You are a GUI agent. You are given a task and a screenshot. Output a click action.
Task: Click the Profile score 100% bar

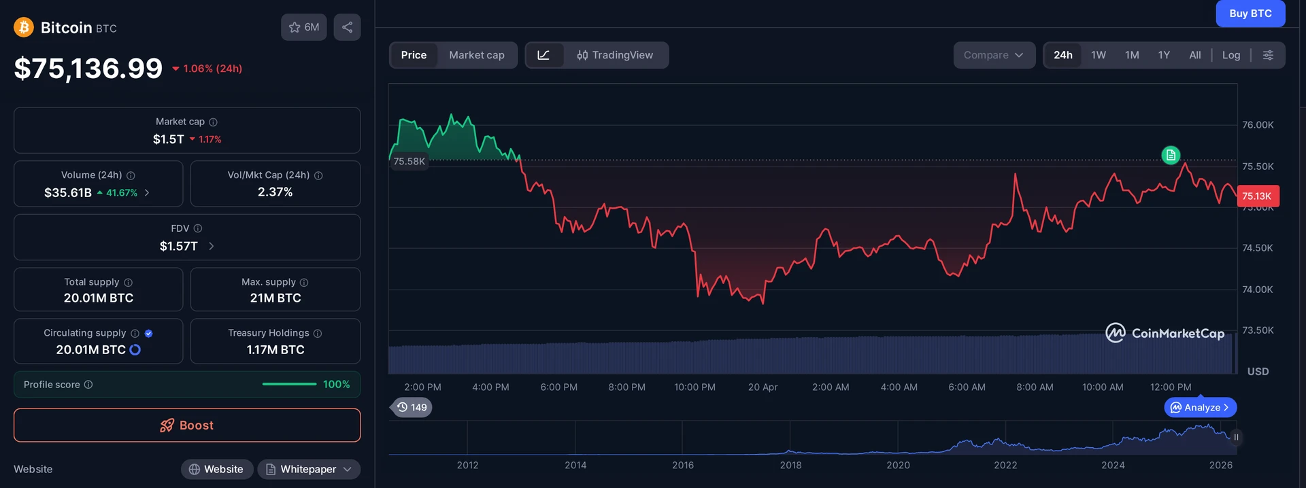[x=290, y=384]
